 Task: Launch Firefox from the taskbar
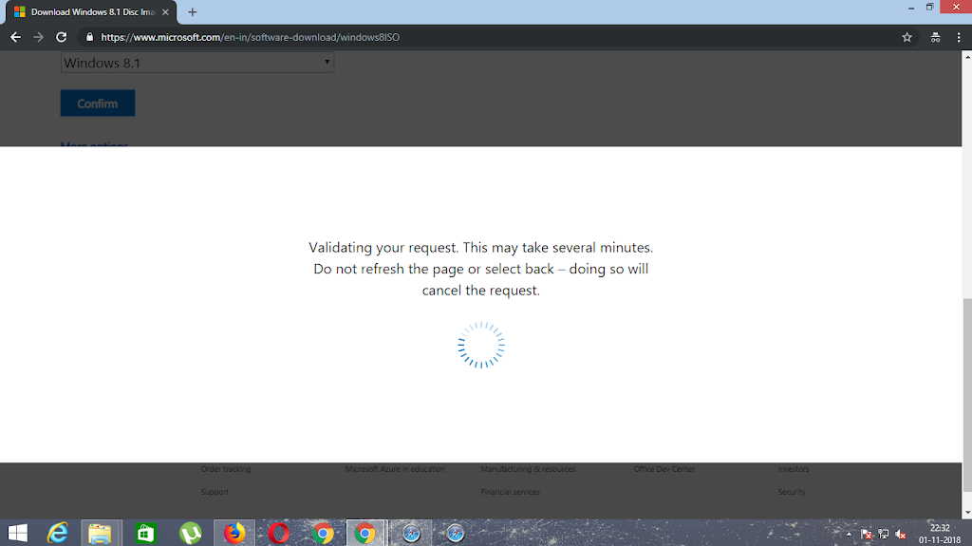coord(234,534)
